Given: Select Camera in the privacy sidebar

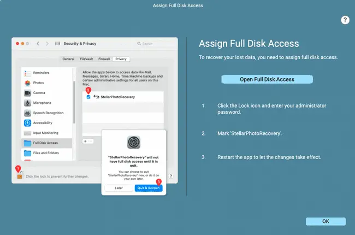Looking at the screenshot, I should tap(47, 93).
